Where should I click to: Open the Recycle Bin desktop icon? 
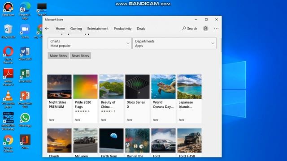(8, 31)
